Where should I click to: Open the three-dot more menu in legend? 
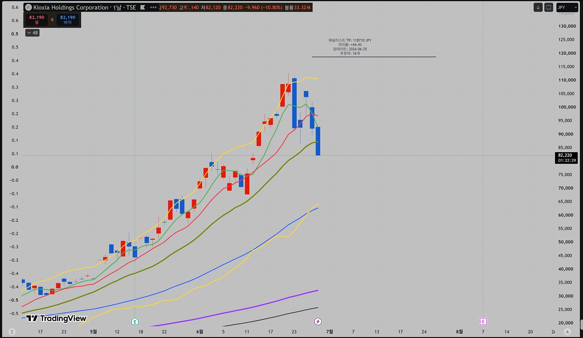click(x=153, y=8)
